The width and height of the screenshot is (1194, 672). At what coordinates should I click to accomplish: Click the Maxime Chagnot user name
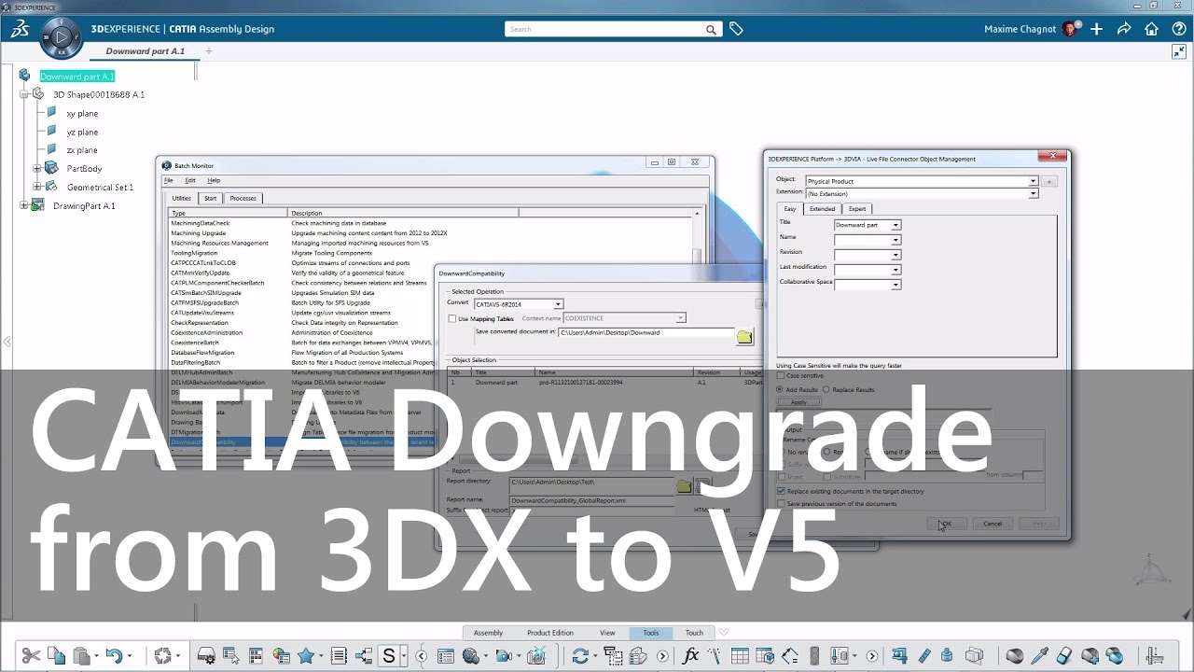pos(1020,29)
